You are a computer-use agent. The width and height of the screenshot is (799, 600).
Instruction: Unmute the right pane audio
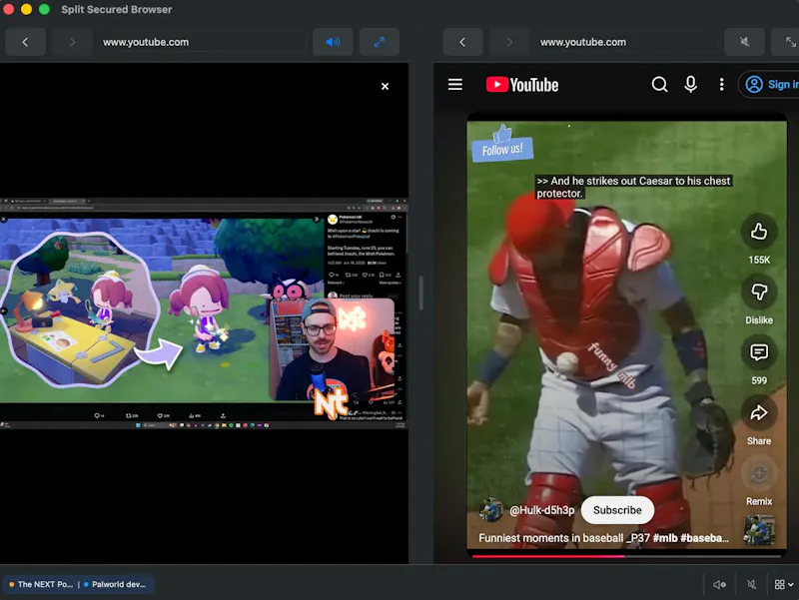(744, 42)
